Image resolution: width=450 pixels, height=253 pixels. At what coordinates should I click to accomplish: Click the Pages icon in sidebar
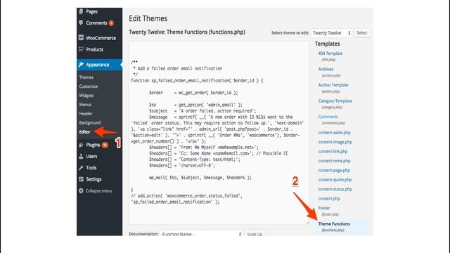click(81, 11)
